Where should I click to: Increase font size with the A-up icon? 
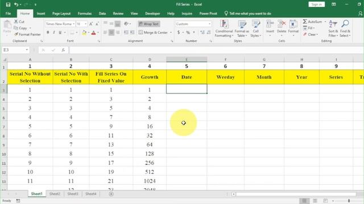(91, 24)
